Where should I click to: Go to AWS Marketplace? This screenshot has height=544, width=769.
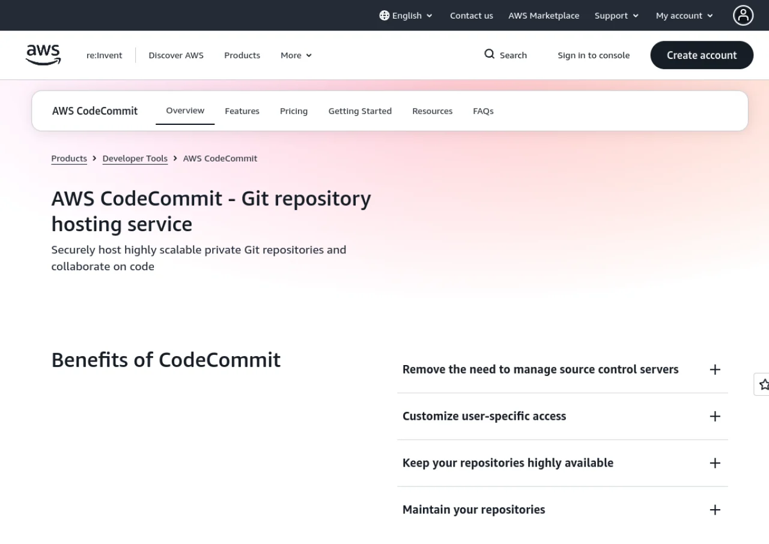(544, 16)
